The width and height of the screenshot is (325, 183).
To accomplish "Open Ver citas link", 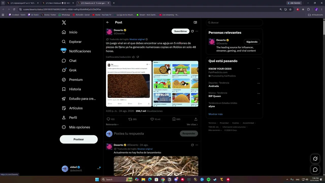I will click(192, 125).
